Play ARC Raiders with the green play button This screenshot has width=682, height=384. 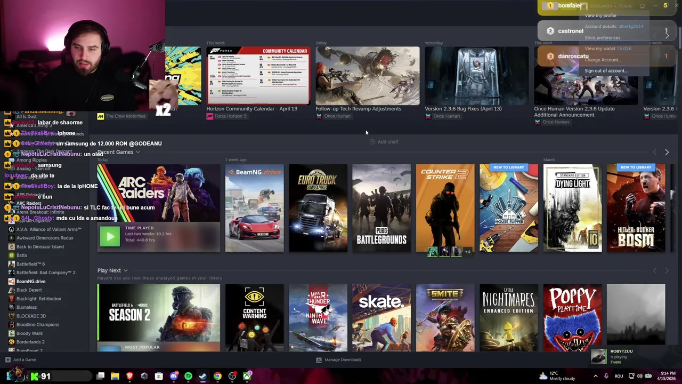[x=110, y=237]
